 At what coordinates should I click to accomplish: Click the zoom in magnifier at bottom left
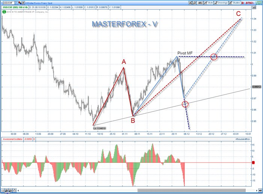(x=6, y=191)
